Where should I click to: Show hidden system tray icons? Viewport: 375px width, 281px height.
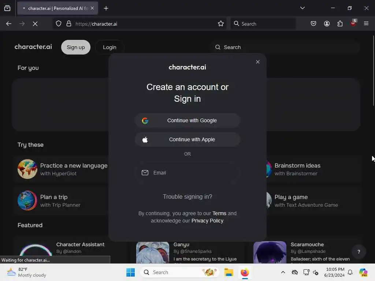[283, 272]
